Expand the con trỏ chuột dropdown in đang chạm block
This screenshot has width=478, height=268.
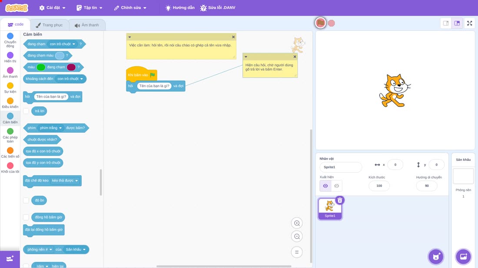click(x=63, y=44)
